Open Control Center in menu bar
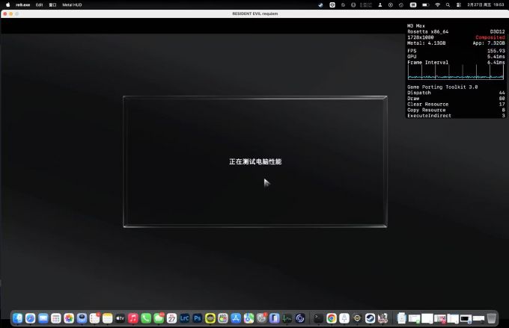The width and height of the screenshot is (509, 328). coord(459,5)
